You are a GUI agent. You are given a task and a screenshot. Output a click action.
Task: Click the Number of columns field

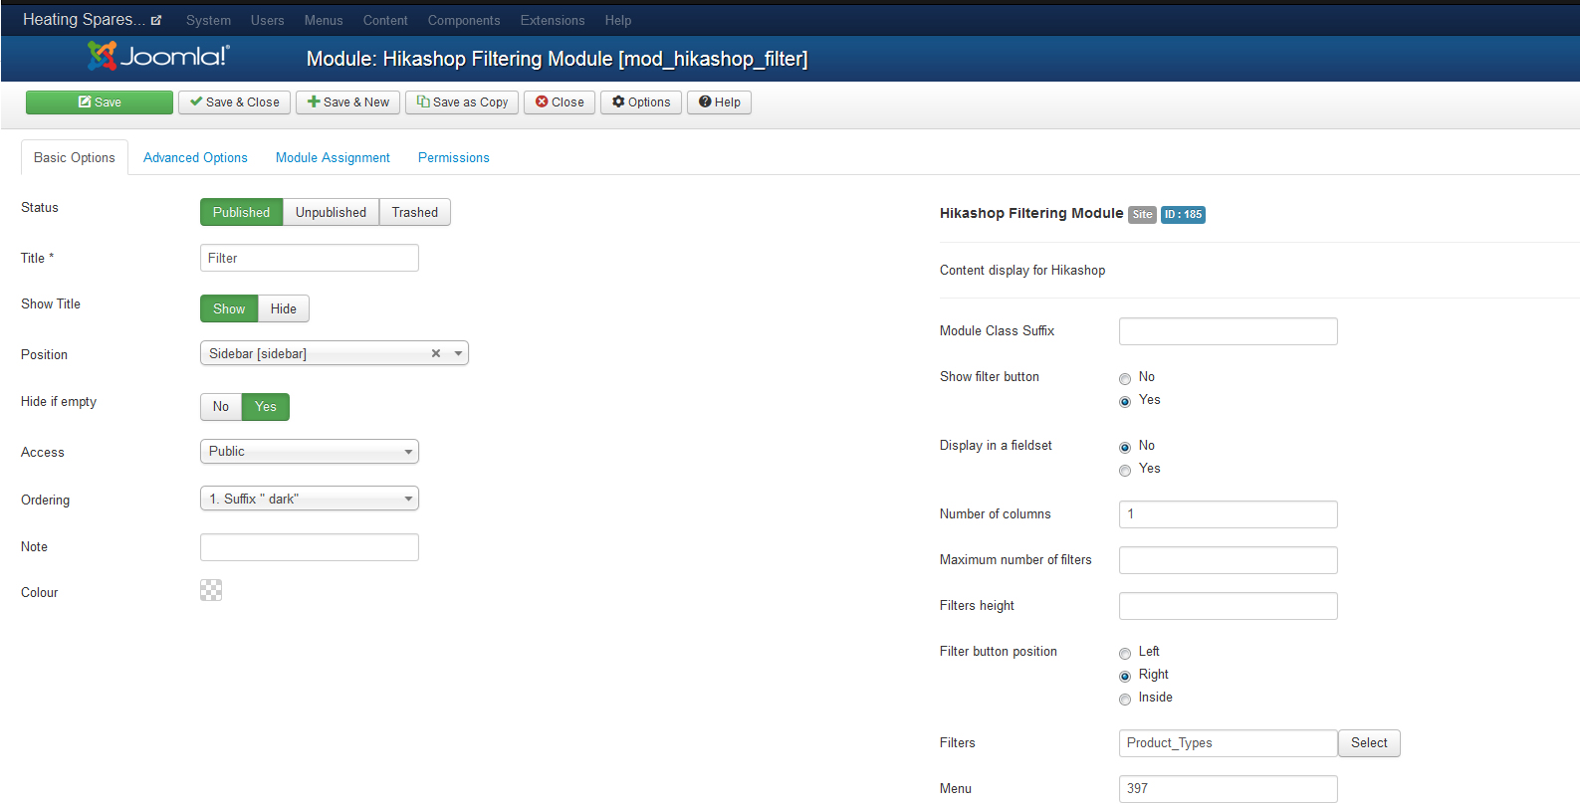pos(1229,514)
